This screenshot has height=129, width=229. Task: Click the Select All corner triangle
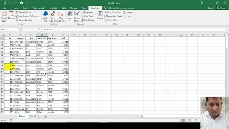pos(3,35)
